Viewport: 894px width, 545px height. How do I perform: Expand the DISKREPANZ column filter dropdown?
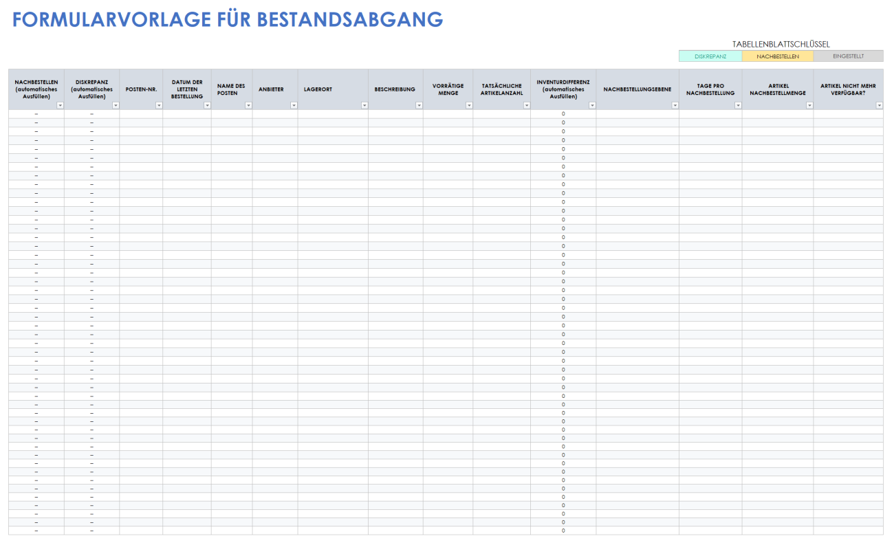(x=116, y=105)
